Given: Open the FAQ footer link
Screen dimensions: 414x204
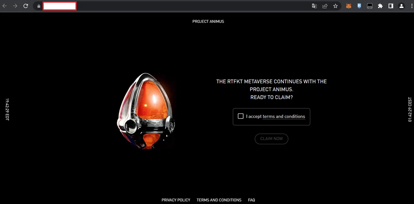Looking at the screenshot, I should (252, 200).
